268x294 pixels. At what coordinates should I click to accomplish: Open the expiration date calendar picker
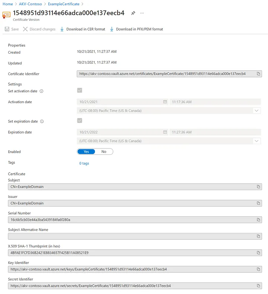pos(165,132)
